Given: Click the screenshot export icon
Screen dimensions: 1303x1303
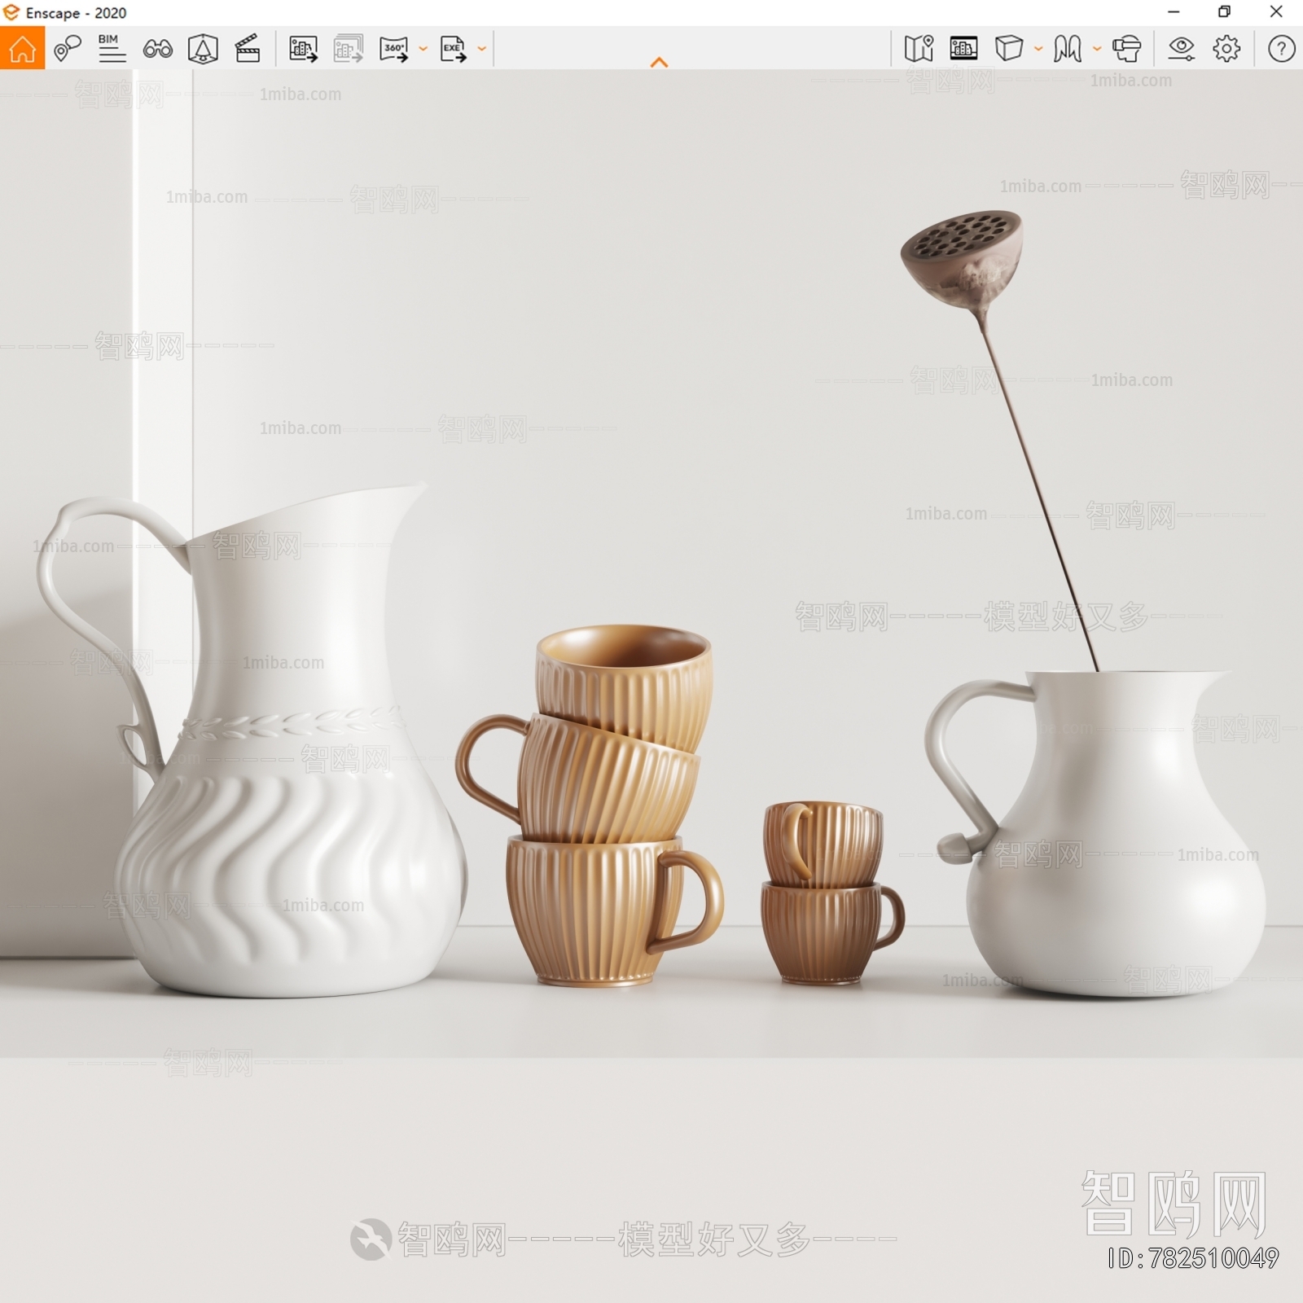Looking at the screenshot, I should 303,50.
